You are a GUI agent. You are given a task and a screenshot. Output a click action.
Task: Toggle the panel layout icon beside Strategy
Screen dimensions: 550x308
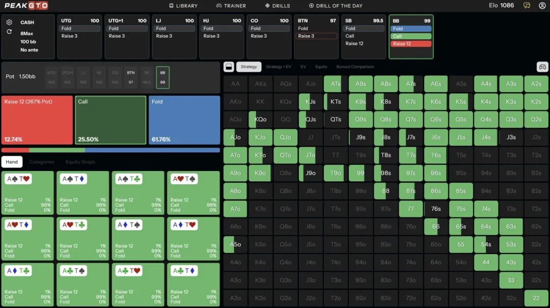tap(229, 67)
